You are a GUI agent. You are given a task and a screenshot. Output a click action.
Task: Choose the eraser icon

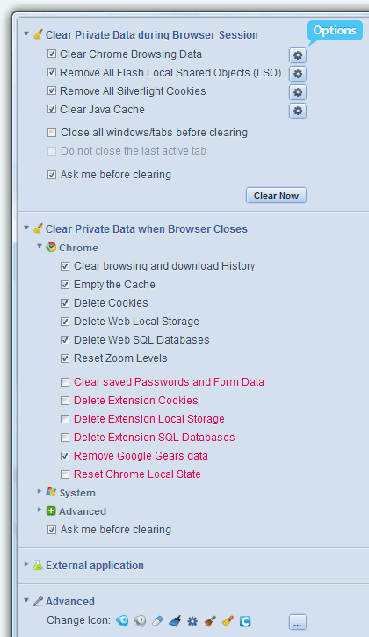pos(157,621)
